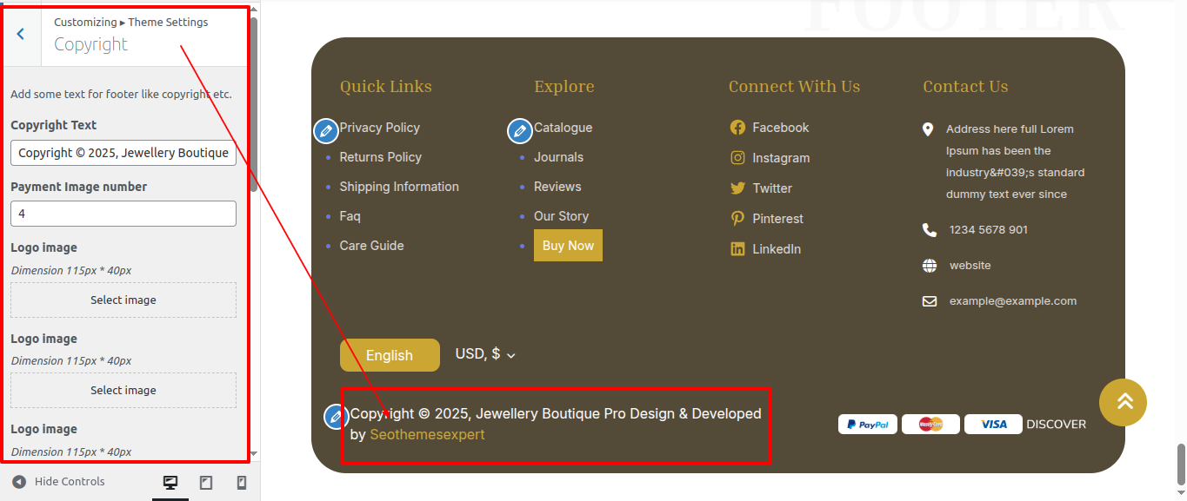Click the scroll-to-top double chevron button
The height and width of the screenshot is (501, 1187).
tap(1123, 402)
